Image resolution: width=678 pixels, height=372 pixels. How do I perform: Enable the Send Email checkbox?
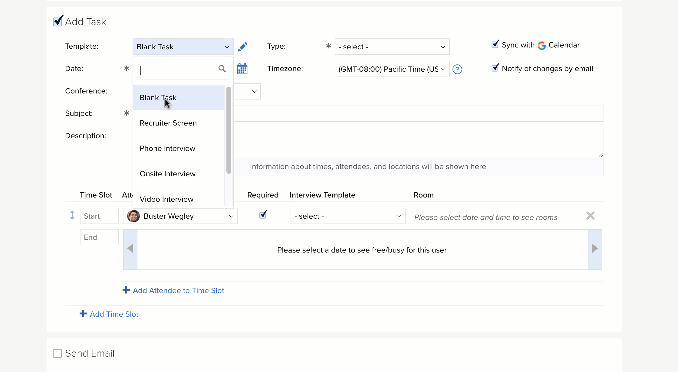click(x=58, y=353)
